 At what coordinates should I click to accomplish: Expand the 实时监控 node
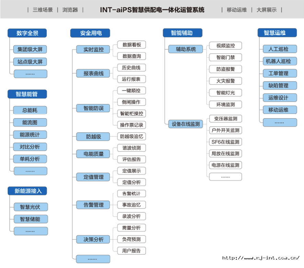pyautogui.click(x=93, y=49)
